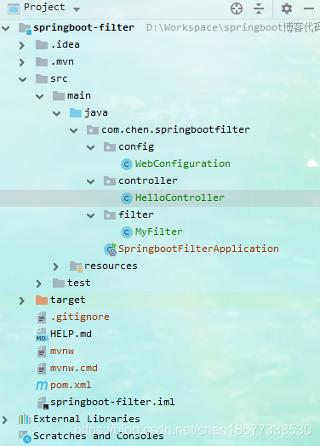Collapse the com.chen.springbootfilter package

point(74,130)
